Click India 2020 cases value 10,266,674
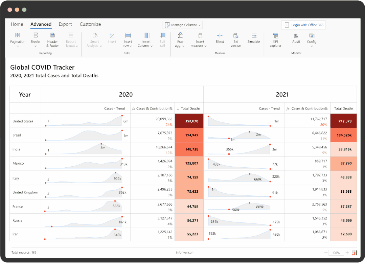 point(164,147)
